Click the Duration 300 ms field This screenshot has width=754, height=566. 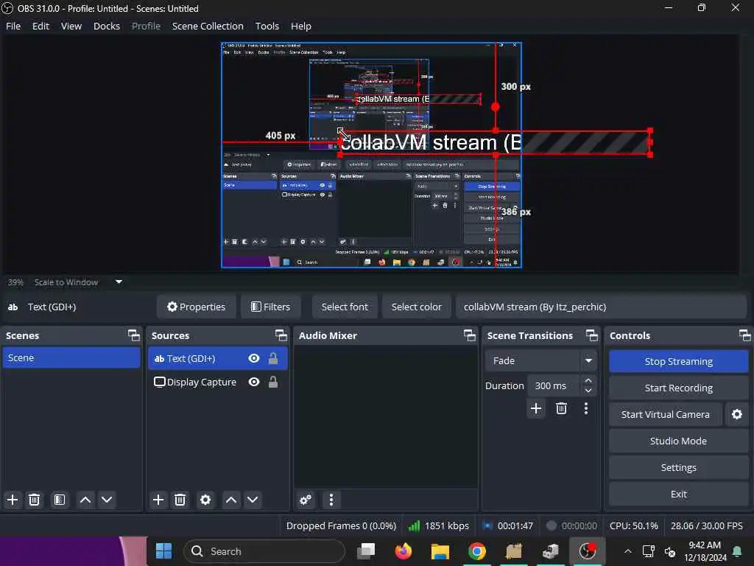pos(554,386)
